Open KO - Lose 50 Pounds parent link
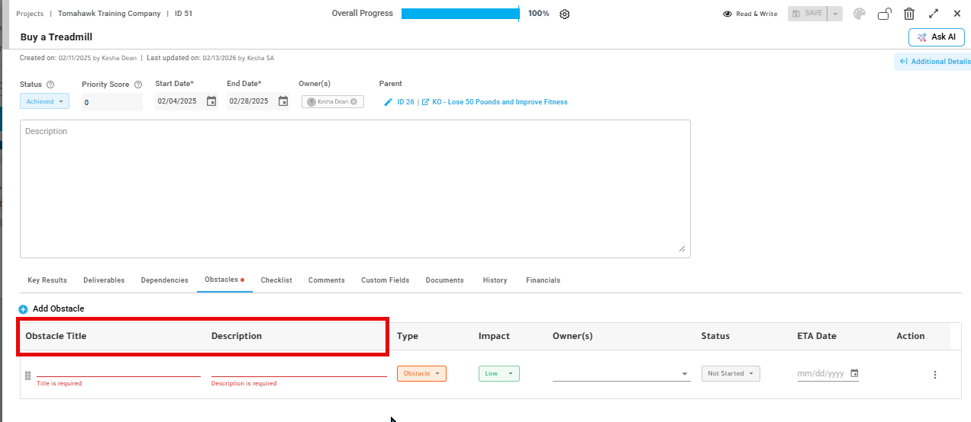The height and width of the screenshot is (422, 971). pyautogui.click(x=500, y=102)
